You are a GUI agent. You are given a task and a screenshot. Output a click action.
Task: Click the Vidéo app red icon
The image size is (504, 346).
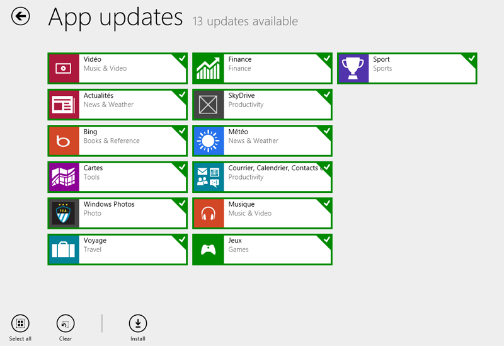(64, 68)
